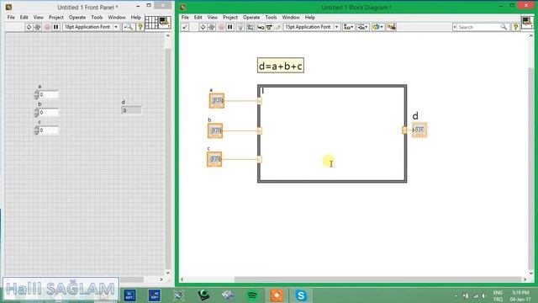Open Help menu in Block Diagram
The image size is (538, 303).
pos(310,17)
